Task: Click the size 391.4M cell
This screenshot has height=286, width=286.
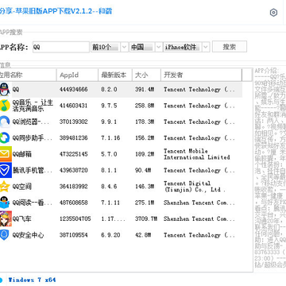Action: (145, 90)
